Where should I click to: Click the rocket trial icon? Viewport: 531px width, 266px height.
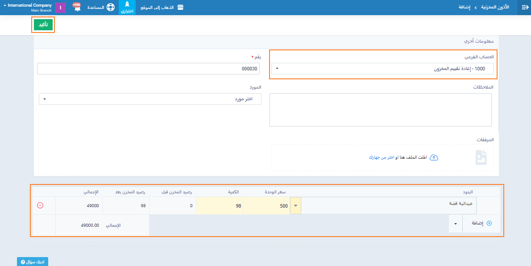tap(127, 5)
